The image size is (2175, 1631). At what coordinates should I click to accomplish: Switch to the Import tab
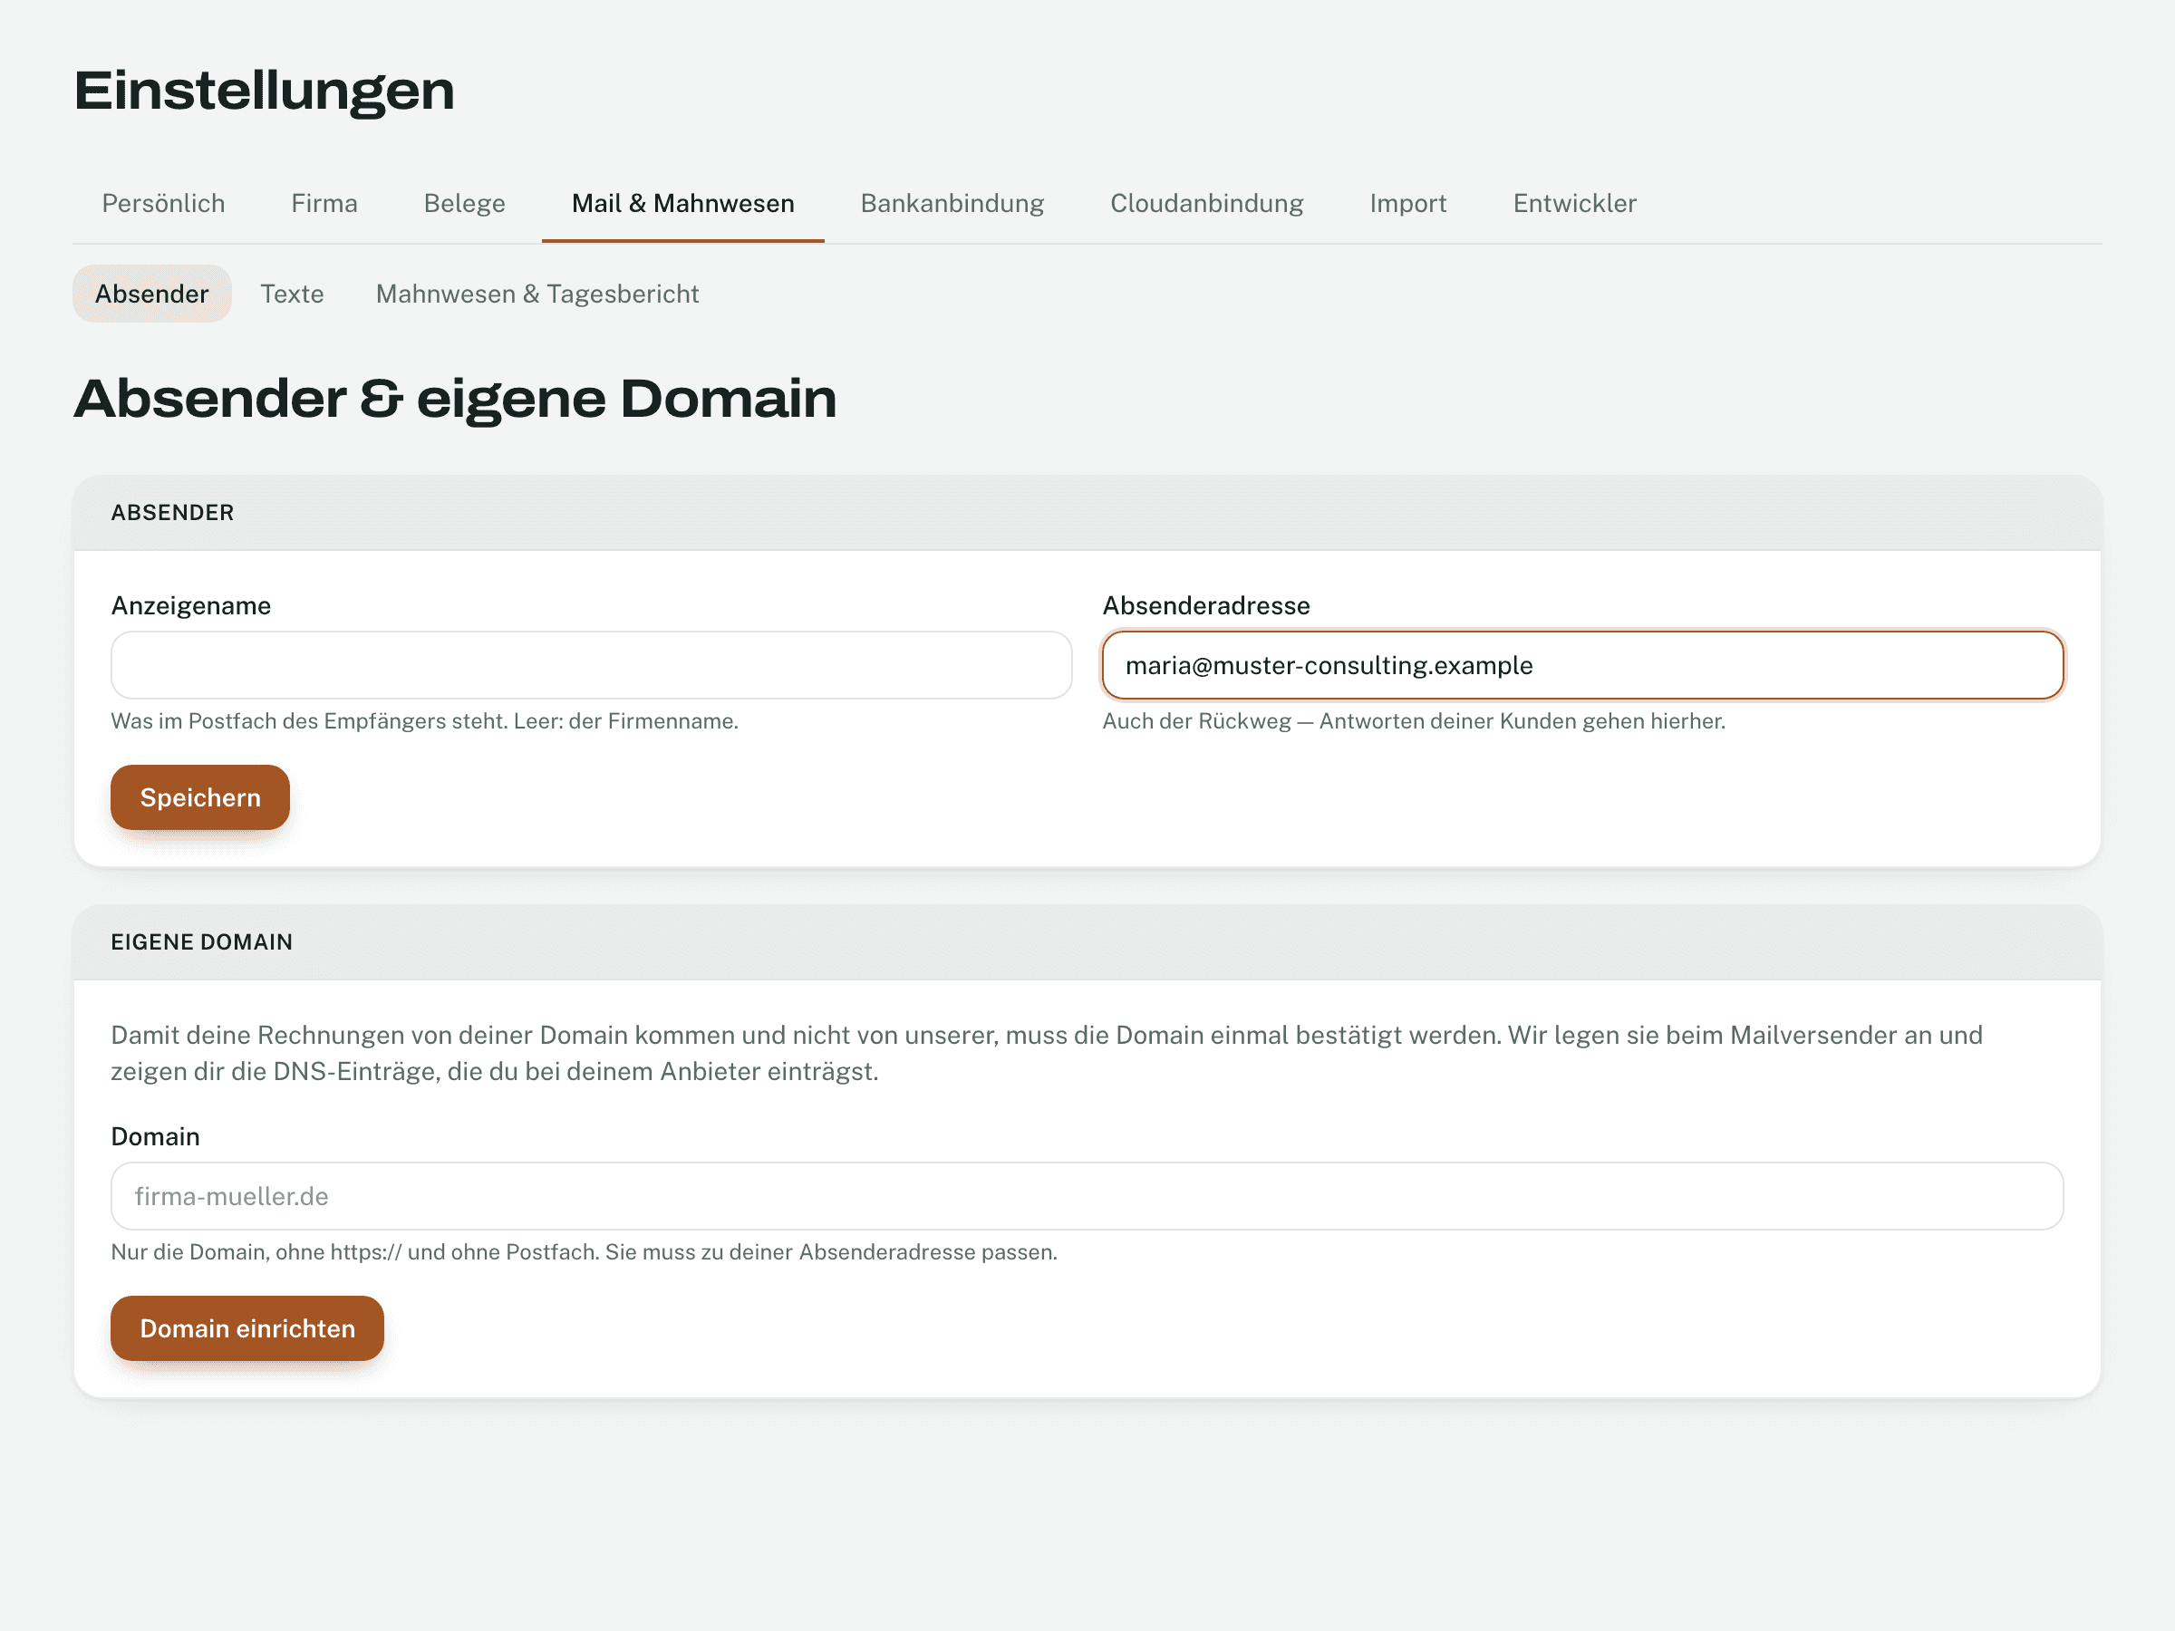click(1407, 204)
